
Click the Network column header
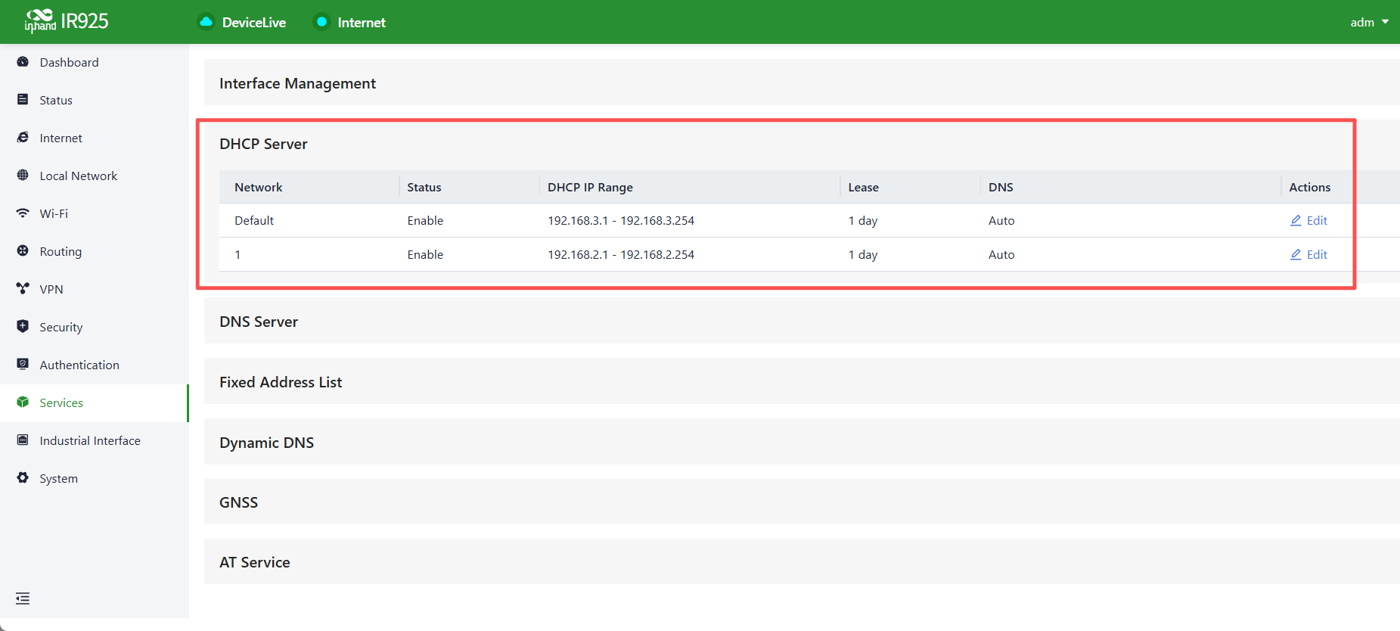[258, 187]
